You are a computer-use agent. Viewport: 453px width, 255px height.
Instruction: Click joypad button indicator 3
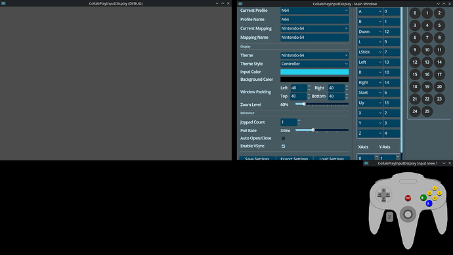pyautogui.click(x=415, y=26)
